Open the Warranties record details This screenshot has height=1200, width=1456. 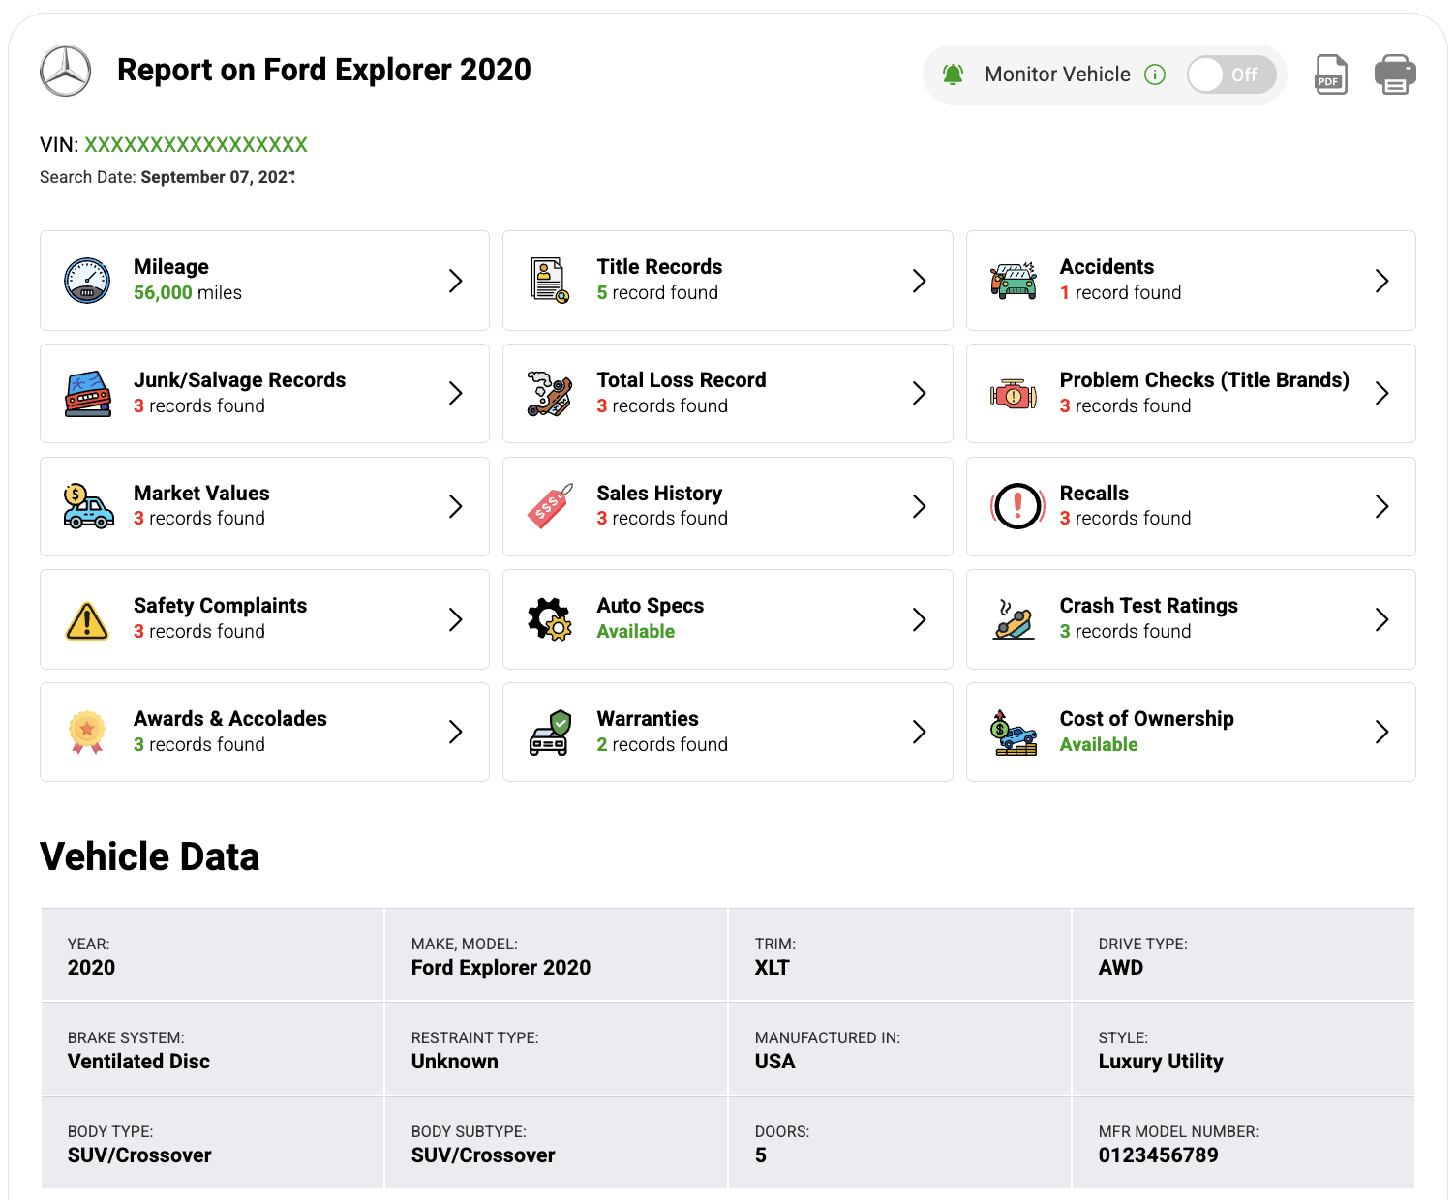click(x=919, y=732)
